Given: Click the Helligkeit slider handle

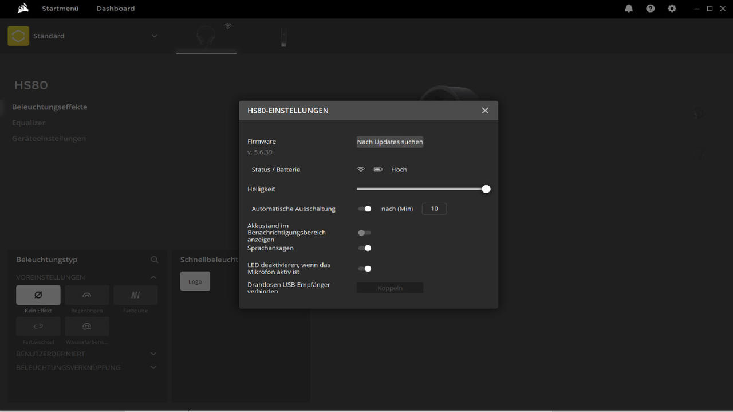Looking at the screenshot, I should pos(486,189).
